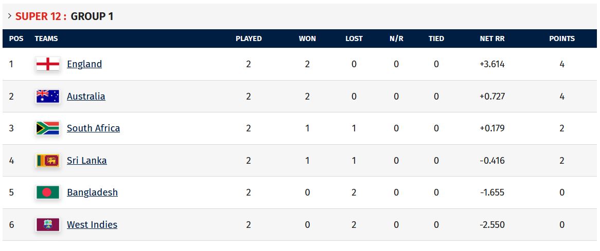Open the West Indies team link
600x251 pixels.
click(x=92, y=224)
